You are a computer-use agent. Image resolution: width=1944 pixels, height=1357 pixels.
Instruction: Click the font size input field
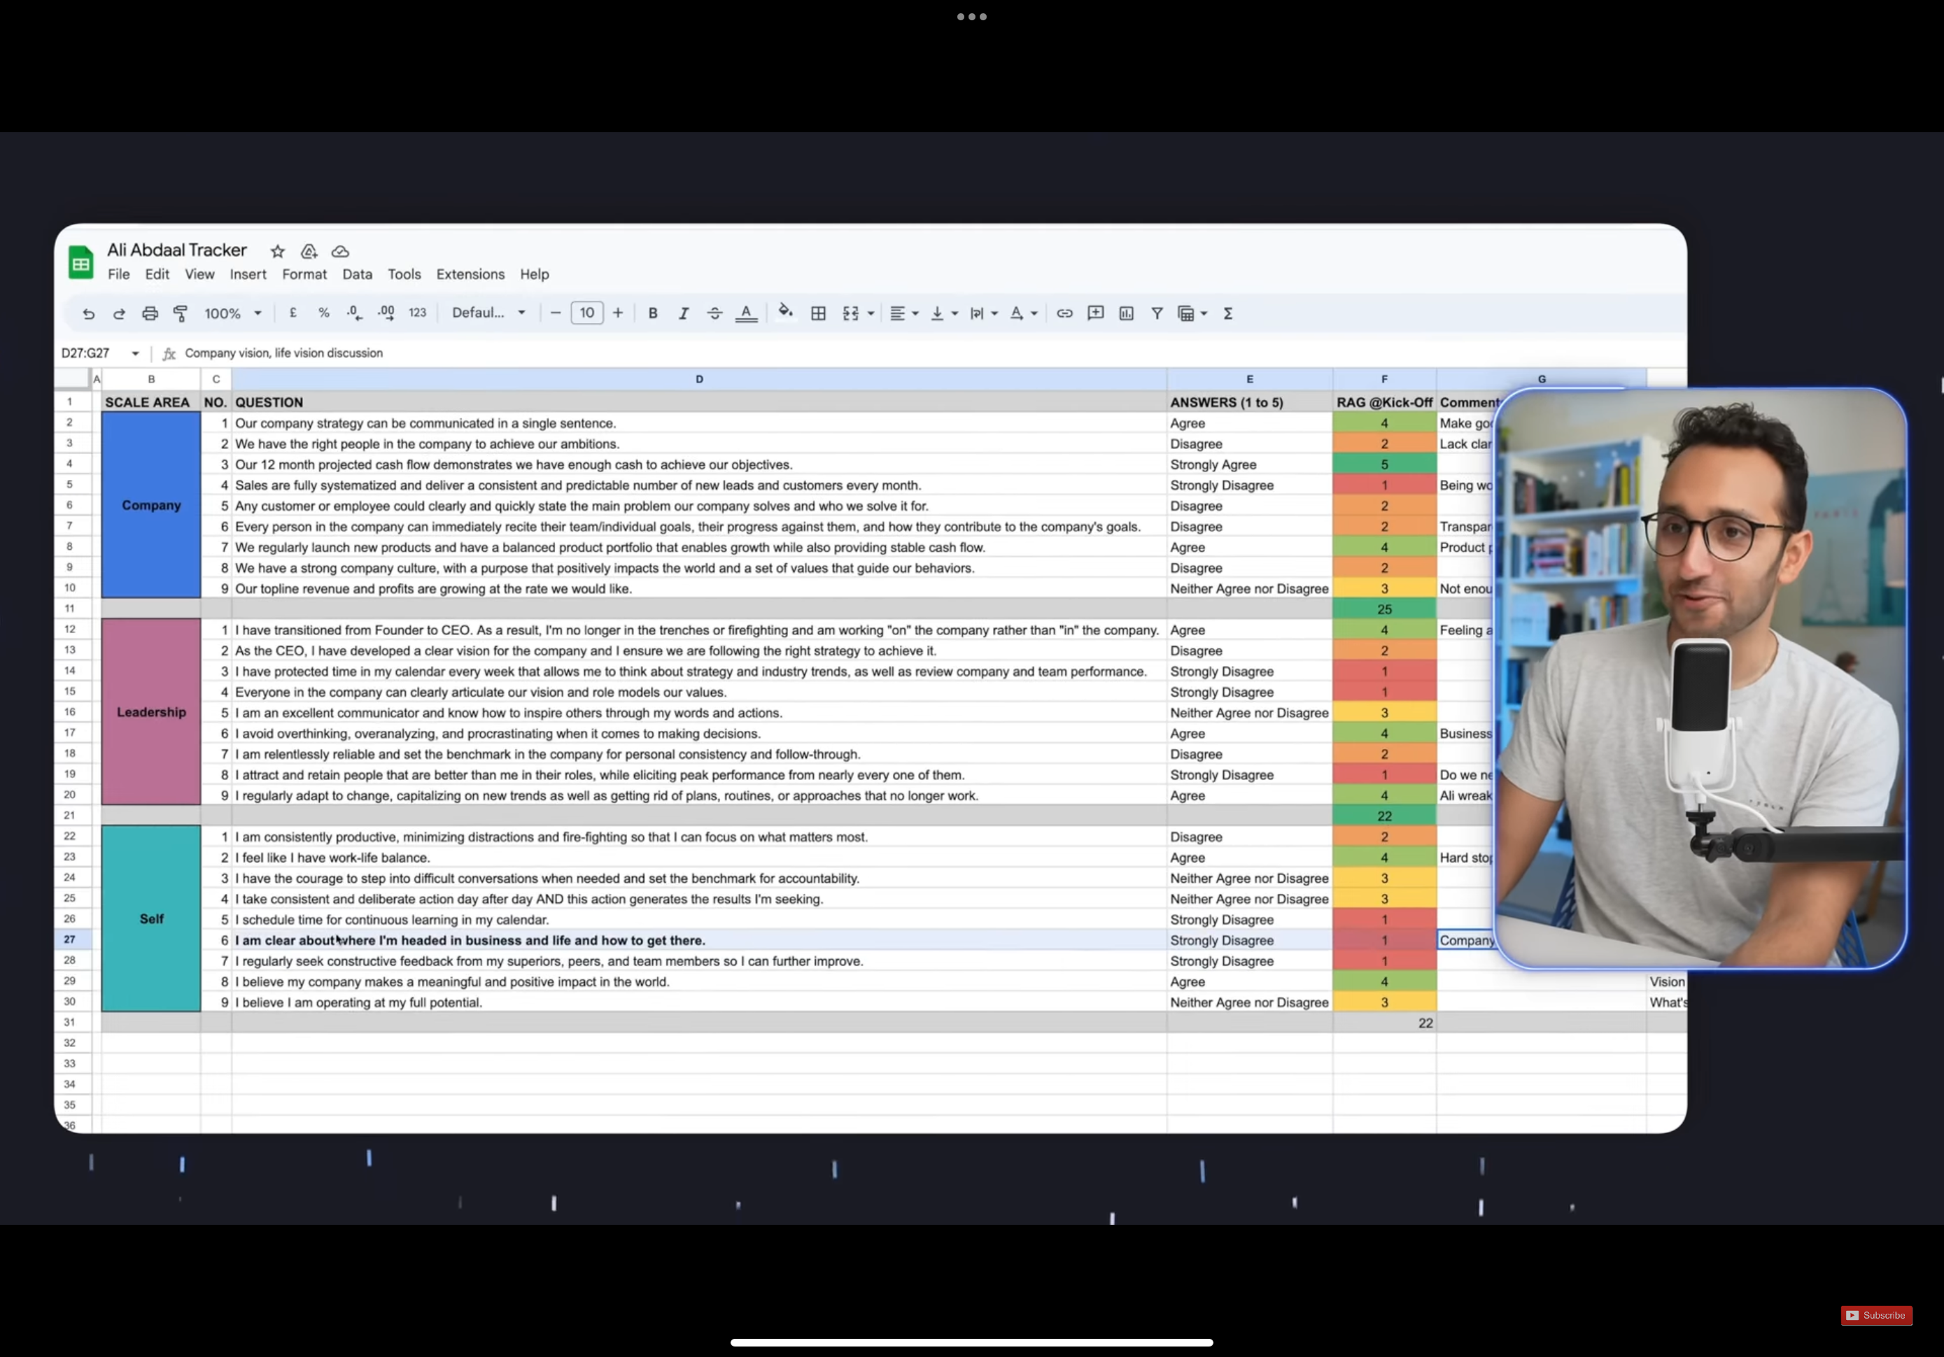coord(586,313)
